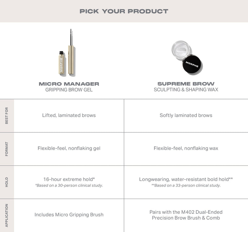Select the Application row label
This screenshot has width=248, height=232.
pyautogui.click(x=7, y=215)
